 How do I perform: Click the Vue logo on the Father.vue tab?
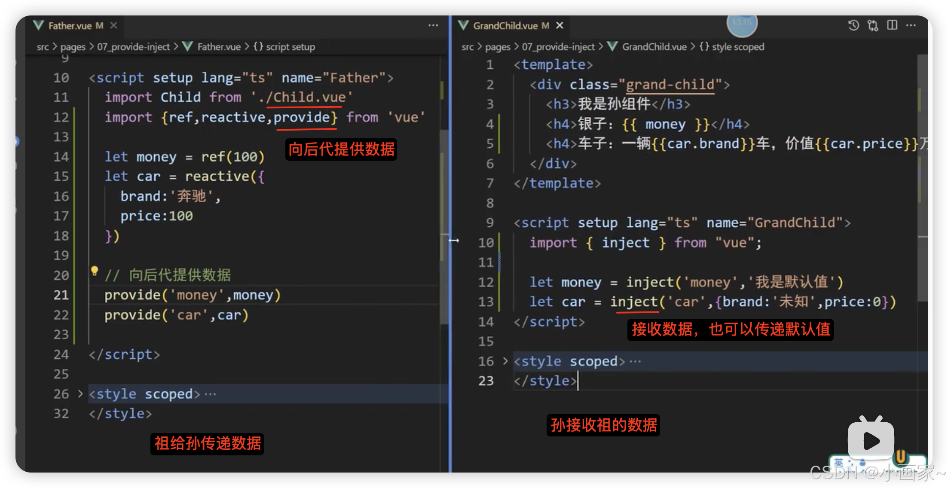tap(39, 25)
